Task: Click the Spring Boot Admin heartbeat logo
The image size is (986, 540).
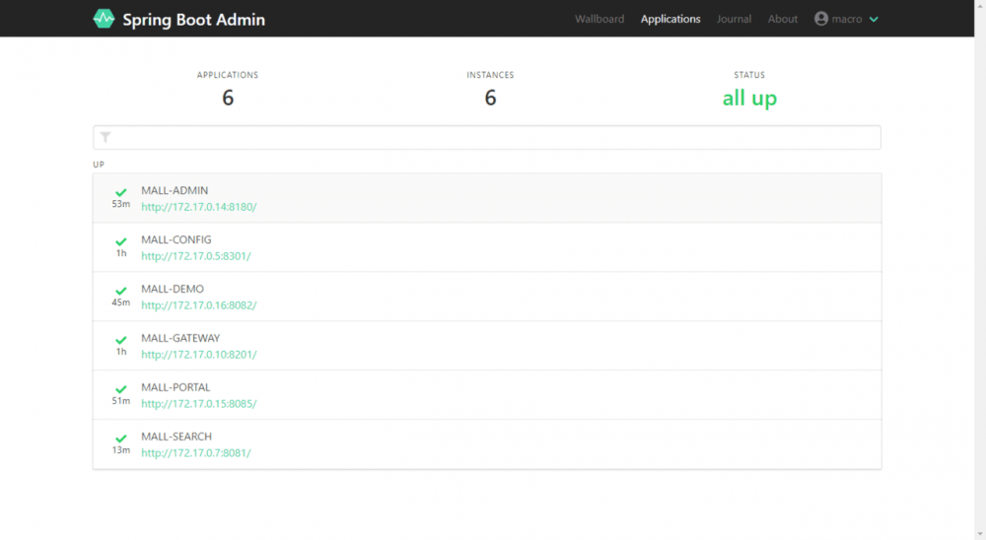Action: pos(104,19)
